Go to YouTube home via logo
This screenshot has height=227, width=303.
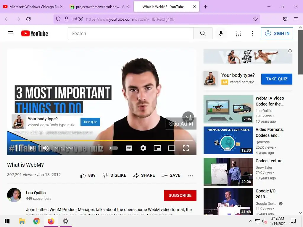coord(35,33)
